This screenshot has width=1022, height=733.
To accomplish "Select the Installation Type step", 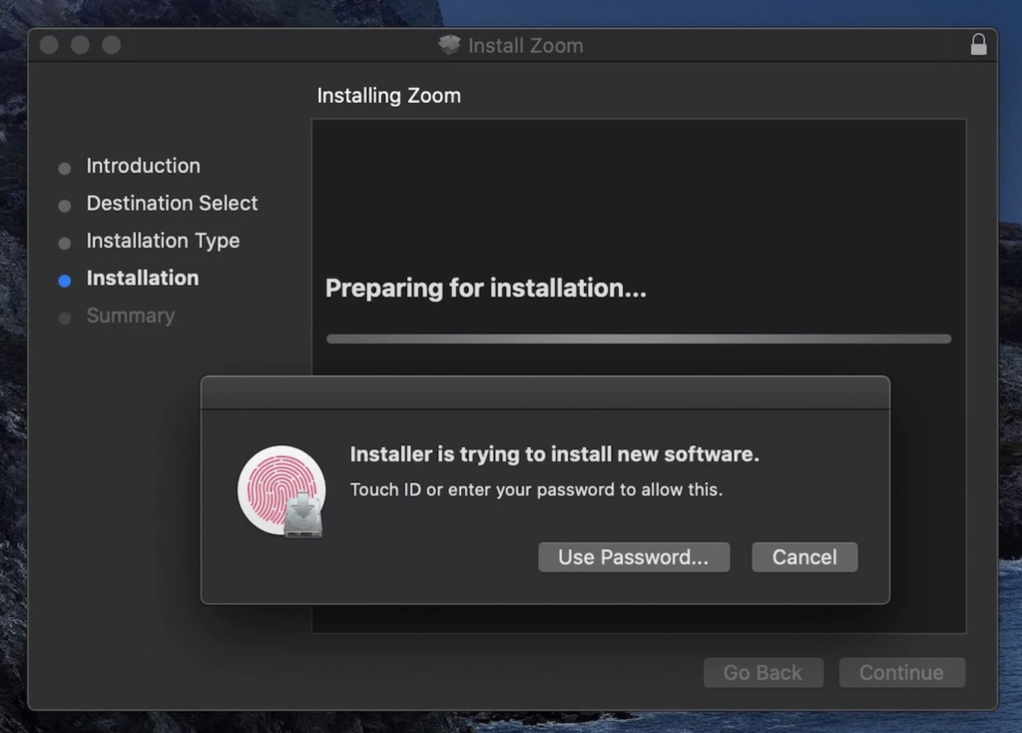I will pos(163,241).
